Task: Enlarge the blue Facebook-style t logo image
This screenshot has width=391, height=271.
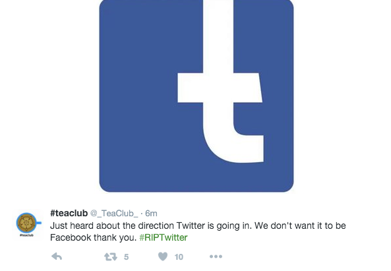Action: [196, 96]
